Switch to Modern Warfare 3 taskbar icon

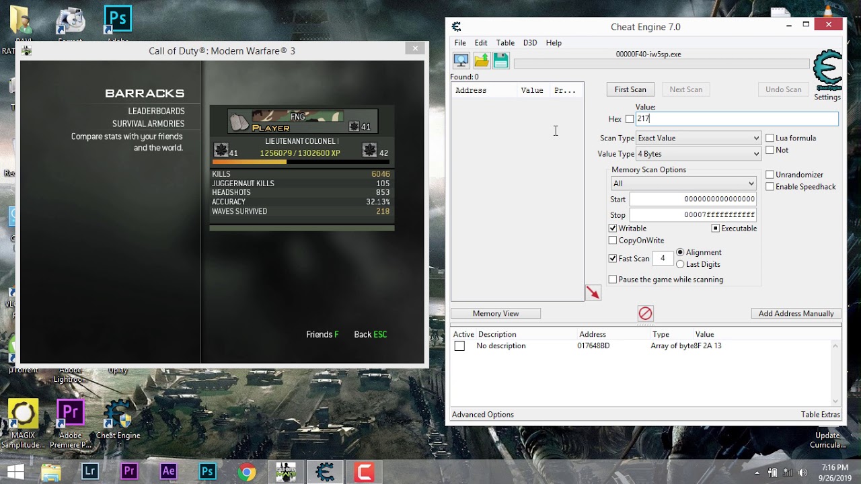coord(286,472)
